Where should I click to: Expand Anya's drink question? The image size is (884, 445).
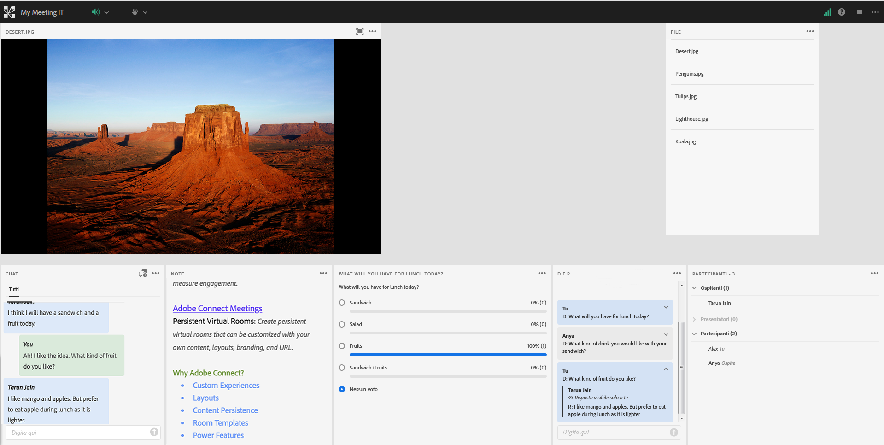coord(666,334)
